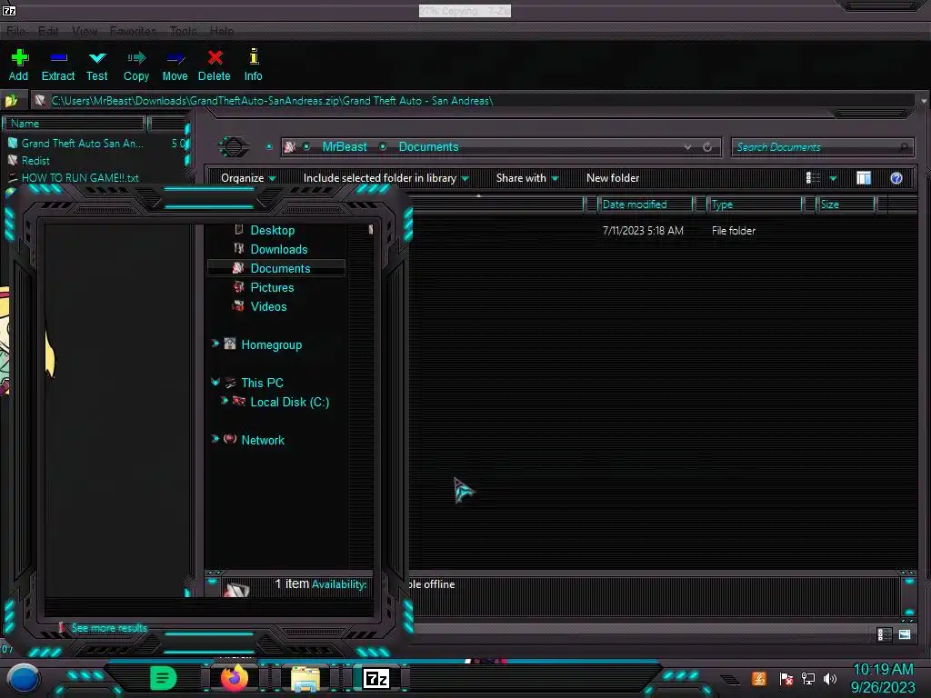Click the back/forward navigation button in Explorer
The width and height of the screenshot is (931, 698).
coord(234,146)
